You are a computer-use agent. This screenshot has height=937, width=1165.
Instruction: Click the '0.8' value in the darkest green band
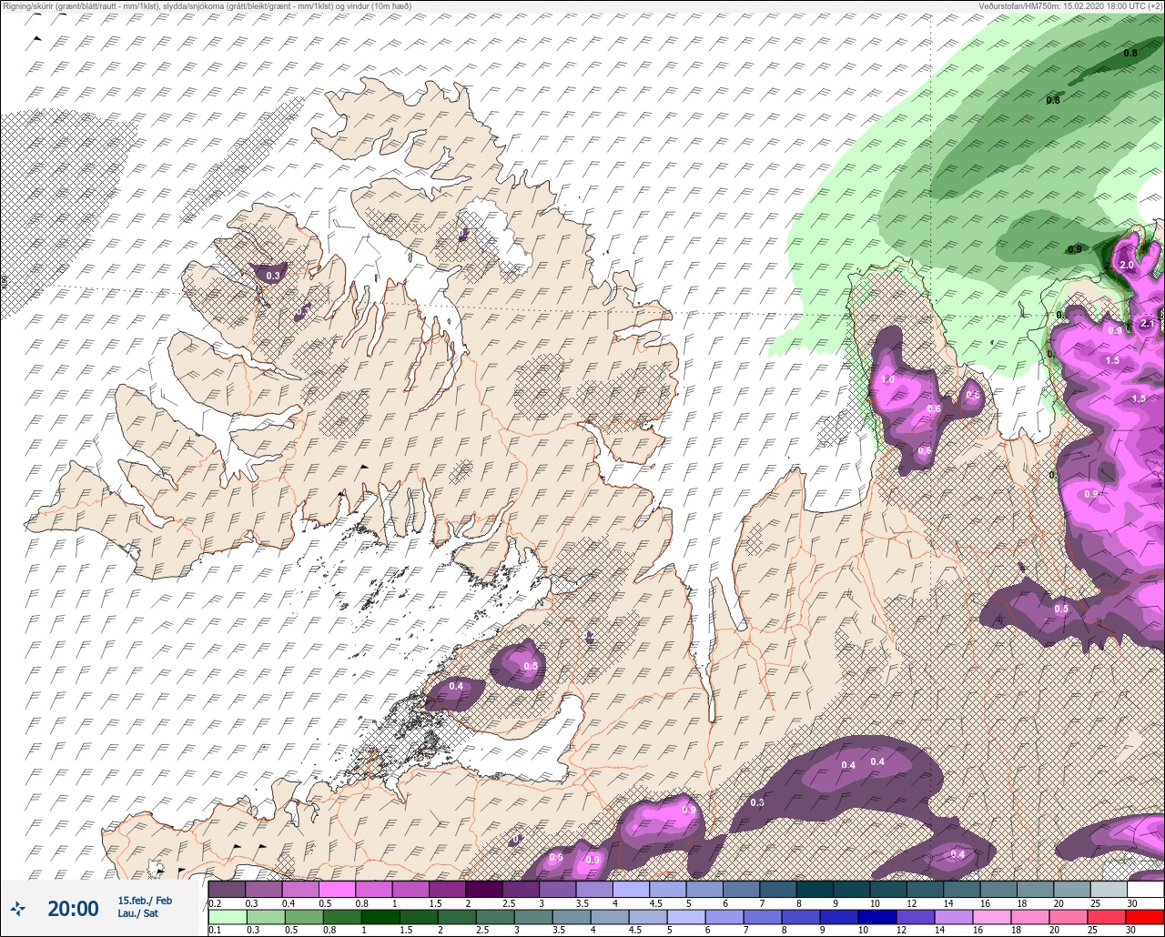click(1130, 53)
